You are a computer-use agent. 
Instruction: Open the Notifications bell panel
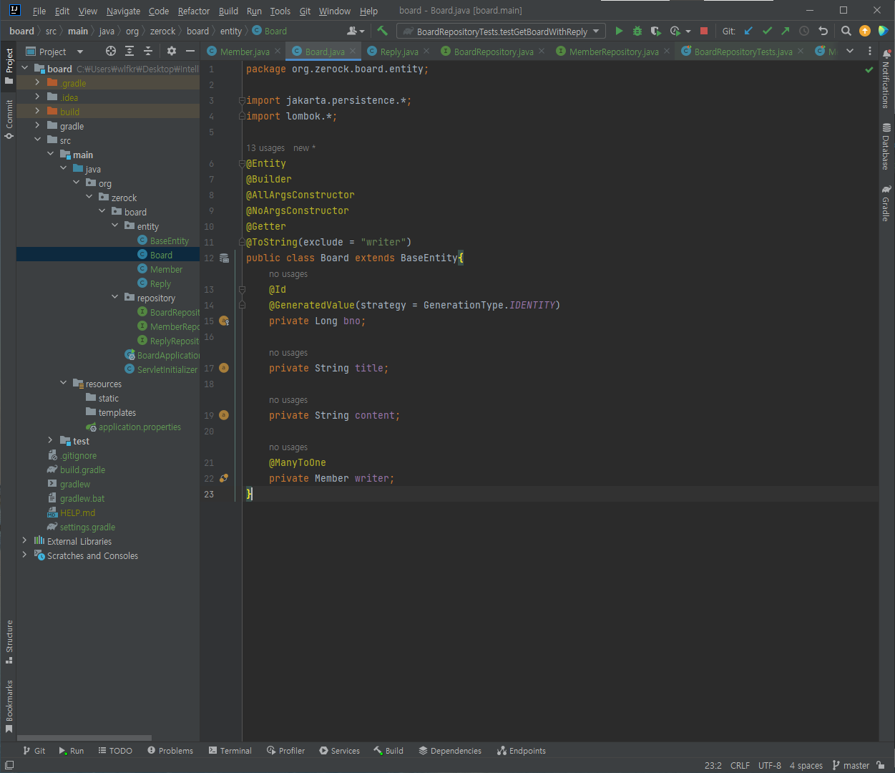pyautogui.click(x=886, y=78)
